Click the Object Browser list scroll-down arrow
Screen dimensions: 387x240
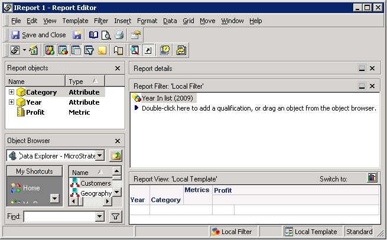[x=117, y=192]
